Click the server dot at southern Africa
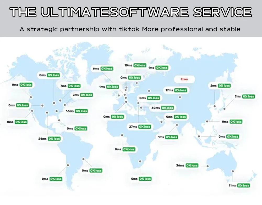Image resolution: width=262 pixels, height=205 pixels. pos(140,162)
